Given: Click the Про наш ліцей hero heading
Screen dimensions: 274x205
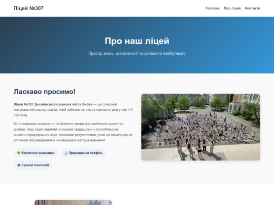Looking at the screenshot, I should pos(137,41).
